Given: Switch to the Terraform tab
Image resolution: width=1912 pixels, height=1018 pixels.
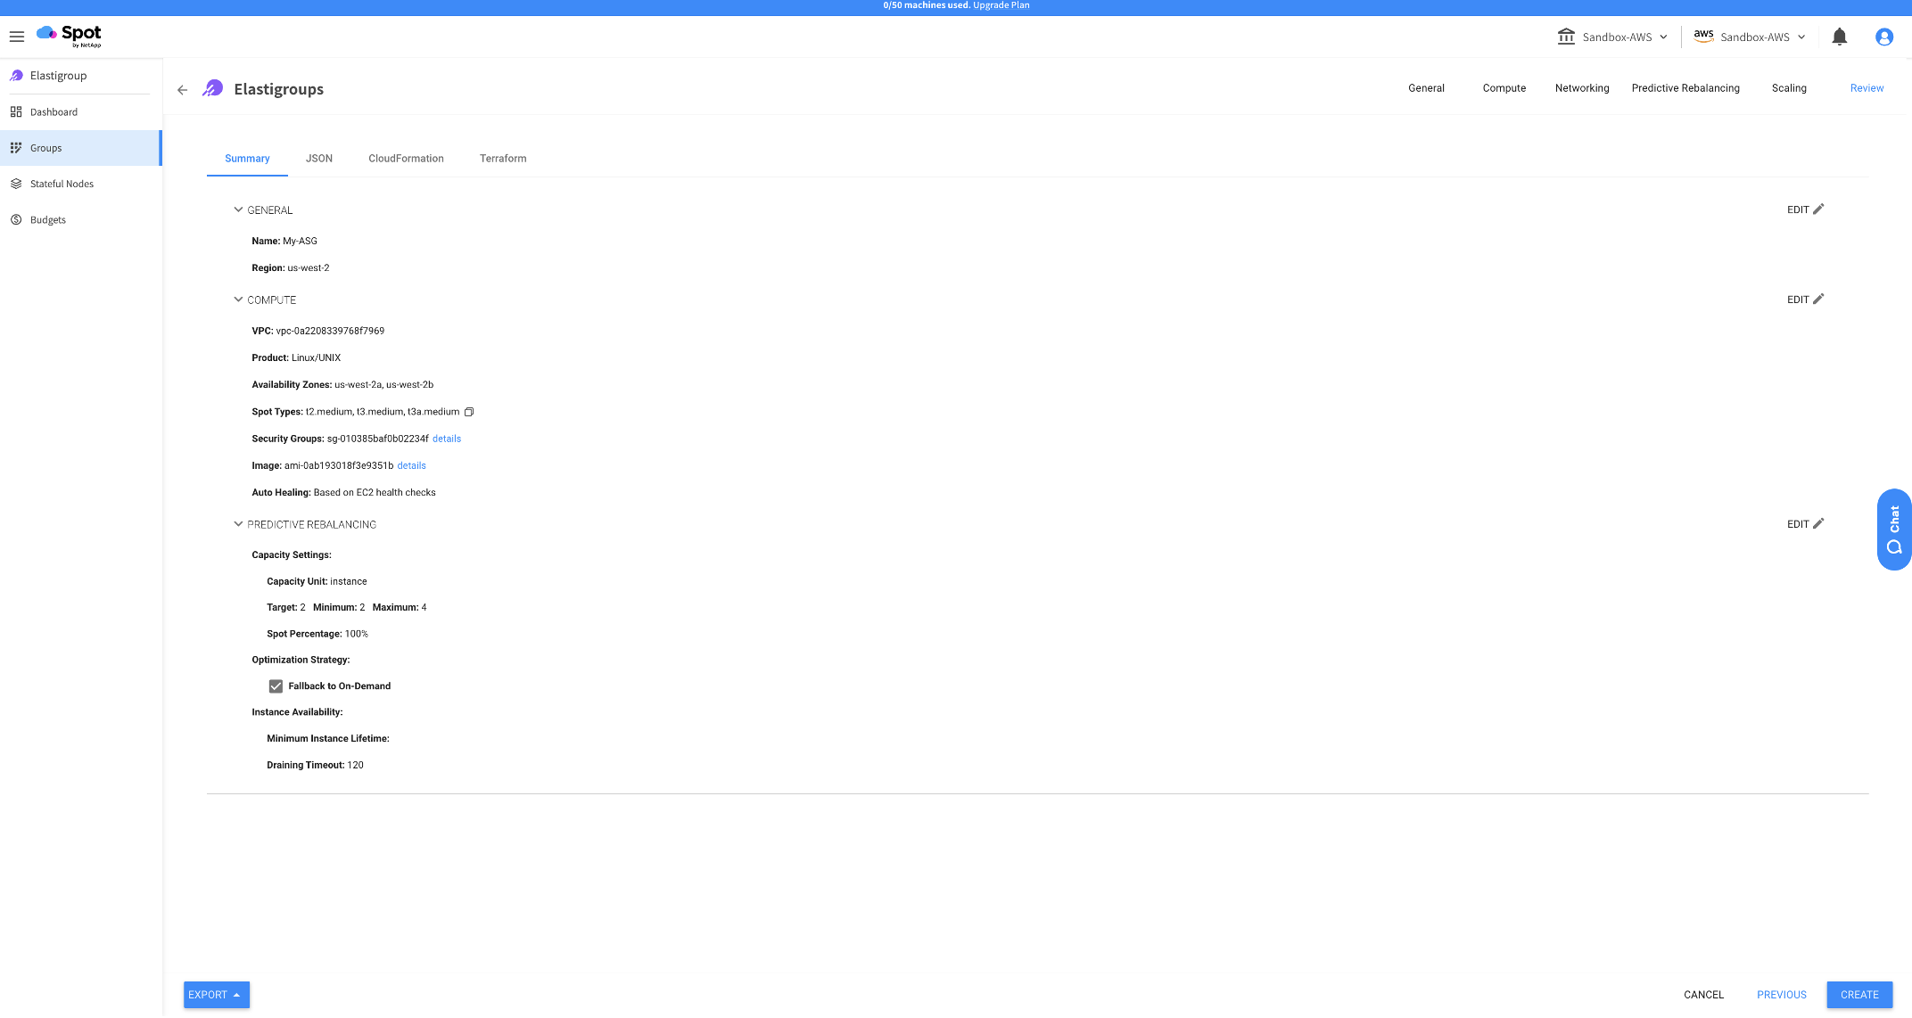Looking at the screenshot, I should [503, 159].
